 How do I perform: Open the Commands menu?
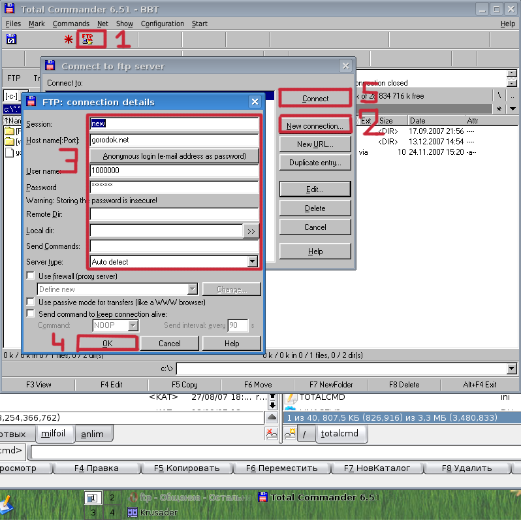pyautogui.click(x=71, y=24)
